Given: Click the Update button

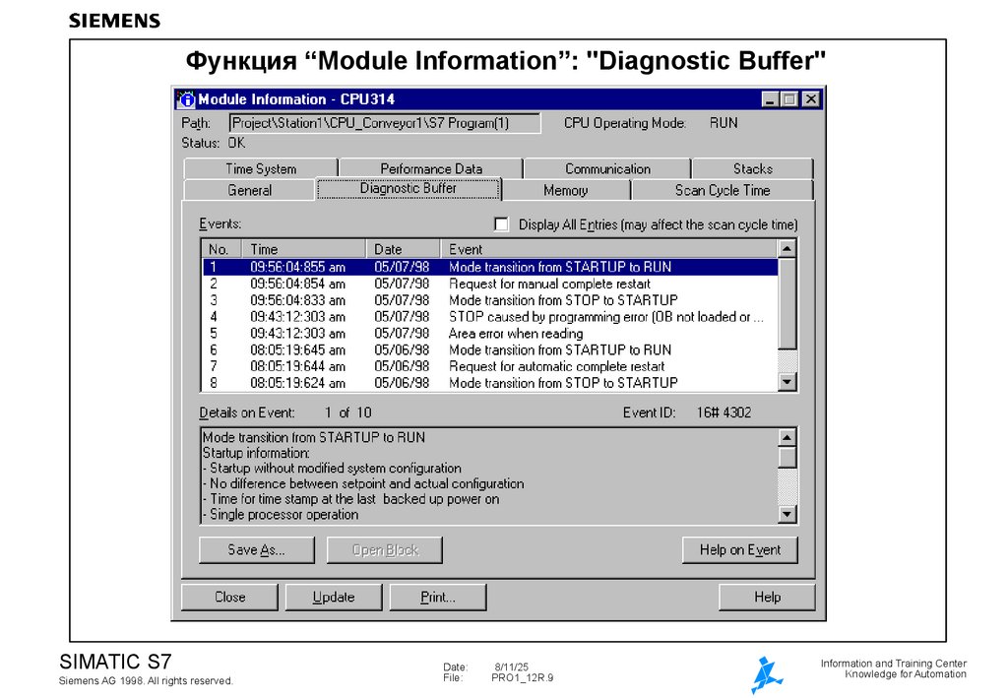Looking at the screenshot, I should click(x=333, y=597).
